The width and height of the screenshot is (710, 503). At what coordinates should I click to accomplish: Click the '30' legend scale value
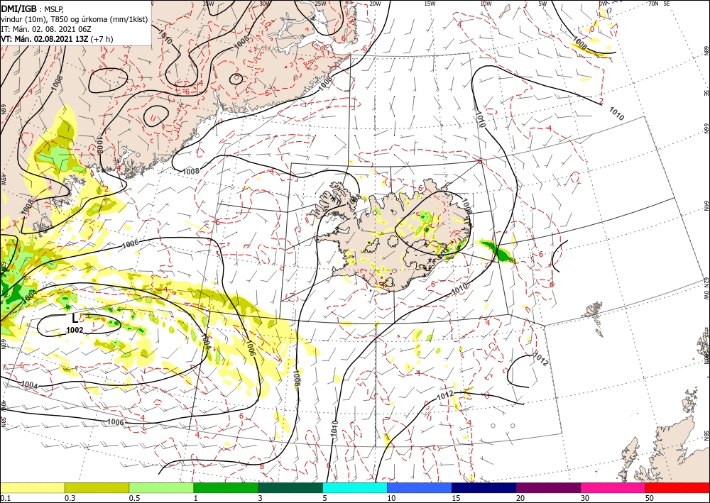[x=586, y=498]
